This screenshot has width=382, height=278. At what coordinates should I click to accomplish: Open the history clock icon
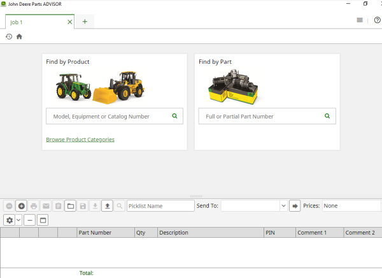[9, 36]
